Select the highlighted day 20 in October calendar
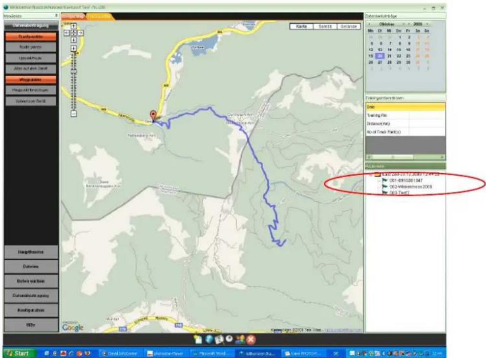 (380, 56)
